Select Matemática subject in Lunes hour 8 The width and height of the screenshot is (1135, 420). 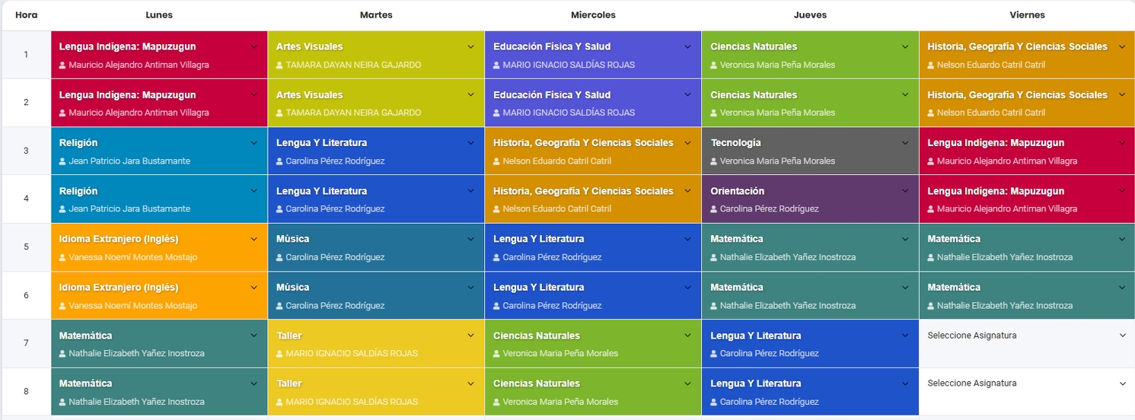point(86,383)
